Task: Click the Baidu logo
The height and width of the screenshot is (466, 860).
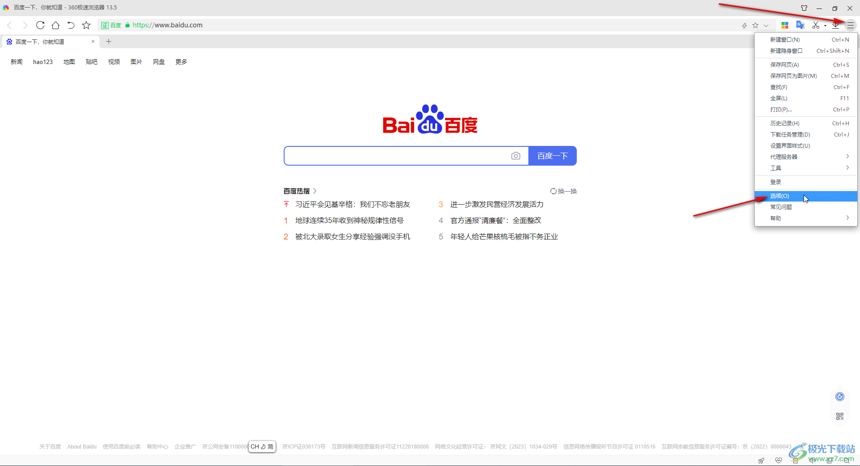Action: tap(430, 119)
